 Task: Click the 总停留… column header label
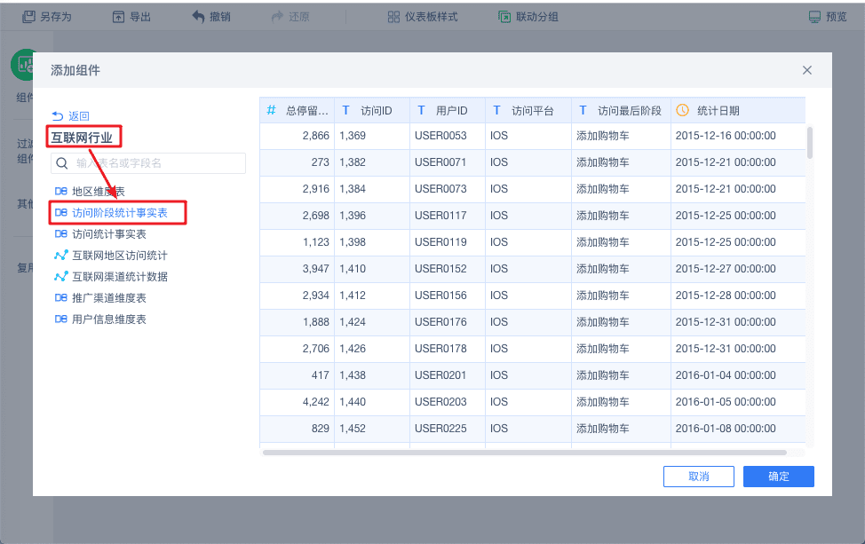pyautogui.click(x=307, y=111)
